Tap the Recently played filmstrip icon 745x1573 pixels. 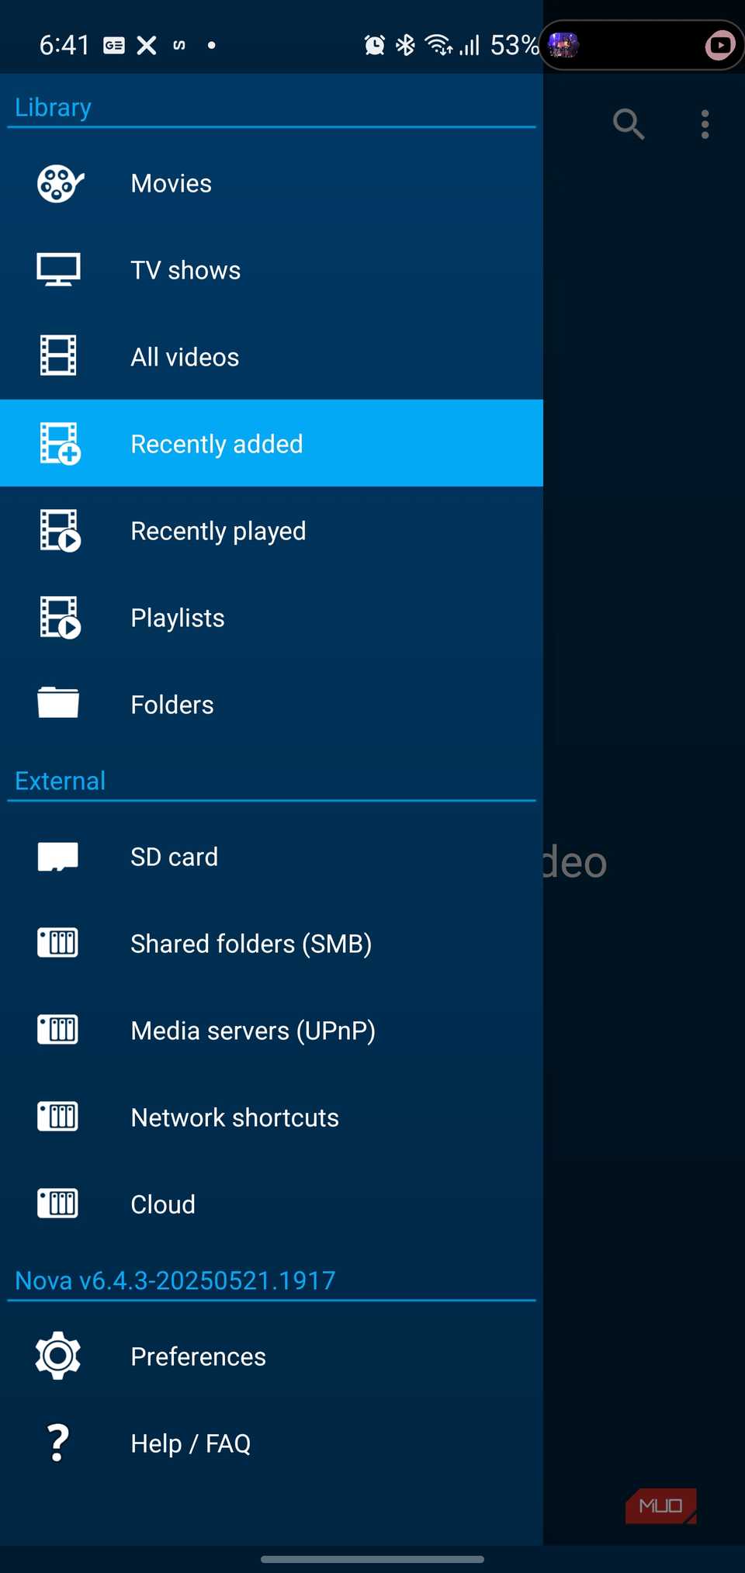coord(60,531)
